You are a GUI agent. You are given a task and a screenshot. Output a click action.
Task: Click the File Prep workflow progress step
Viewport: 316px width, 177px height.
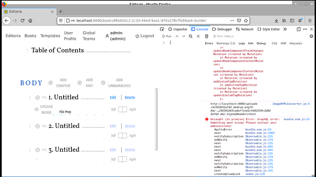[65, 112]
